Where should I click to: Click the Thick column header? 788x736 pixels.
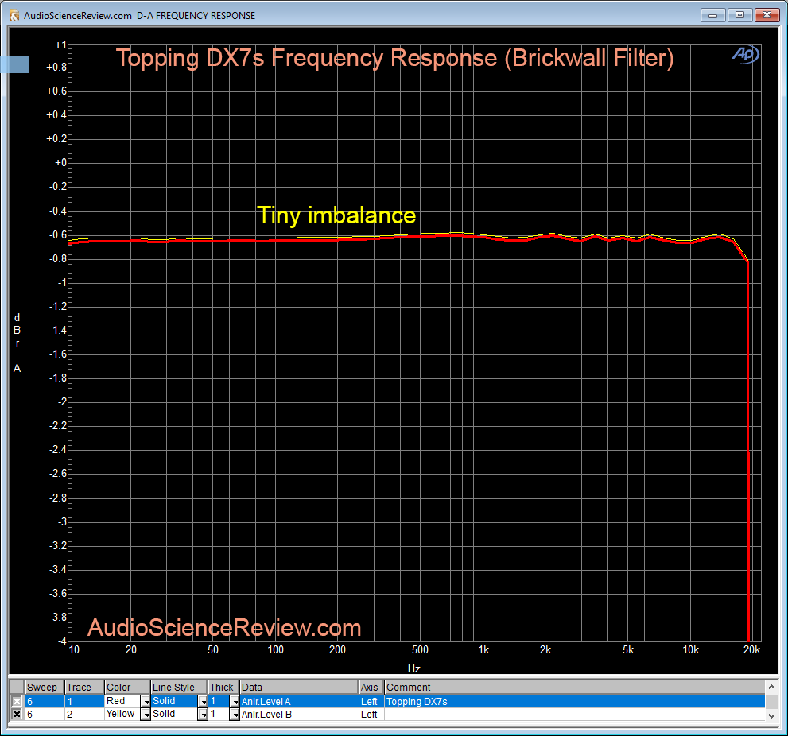224,688
